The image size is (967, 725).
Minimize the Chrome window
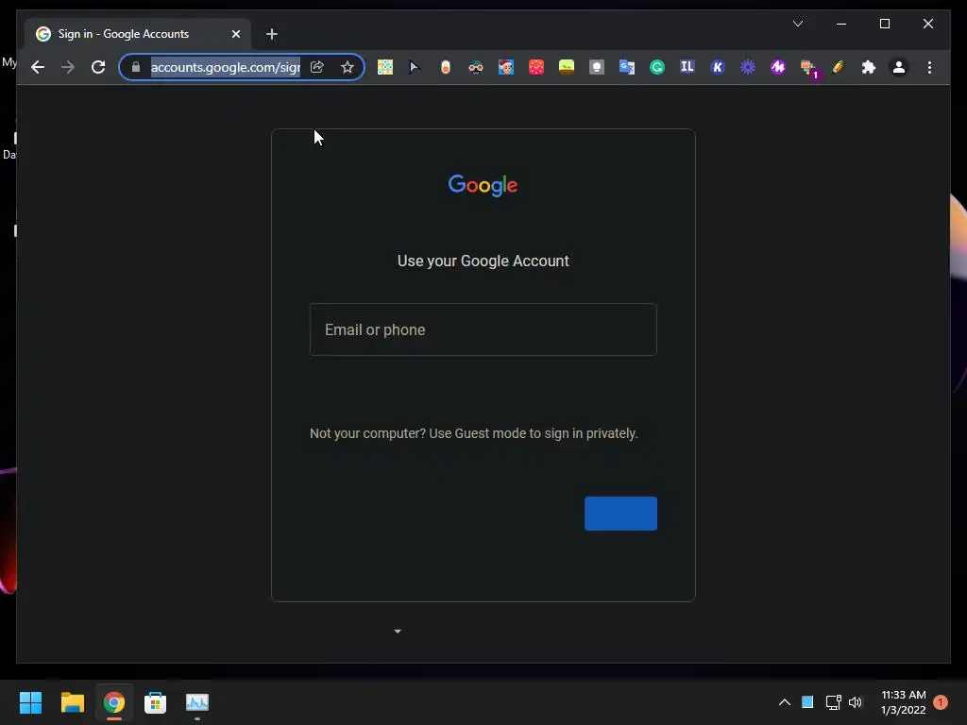tap(841, 24)
